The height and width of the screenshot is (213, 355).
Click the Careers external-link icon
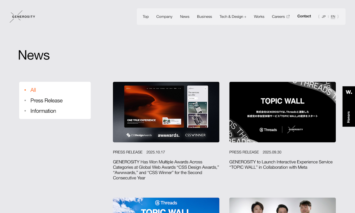click(x=288, y=17)
